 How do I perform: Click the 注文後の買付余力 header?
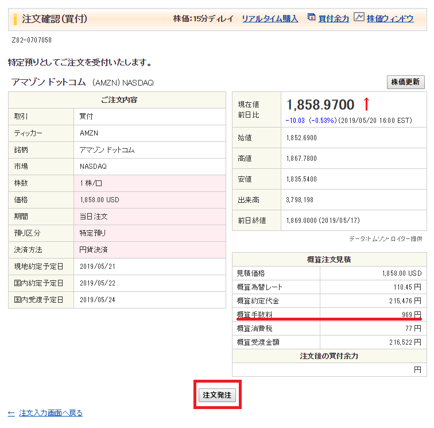pos(329,356)
